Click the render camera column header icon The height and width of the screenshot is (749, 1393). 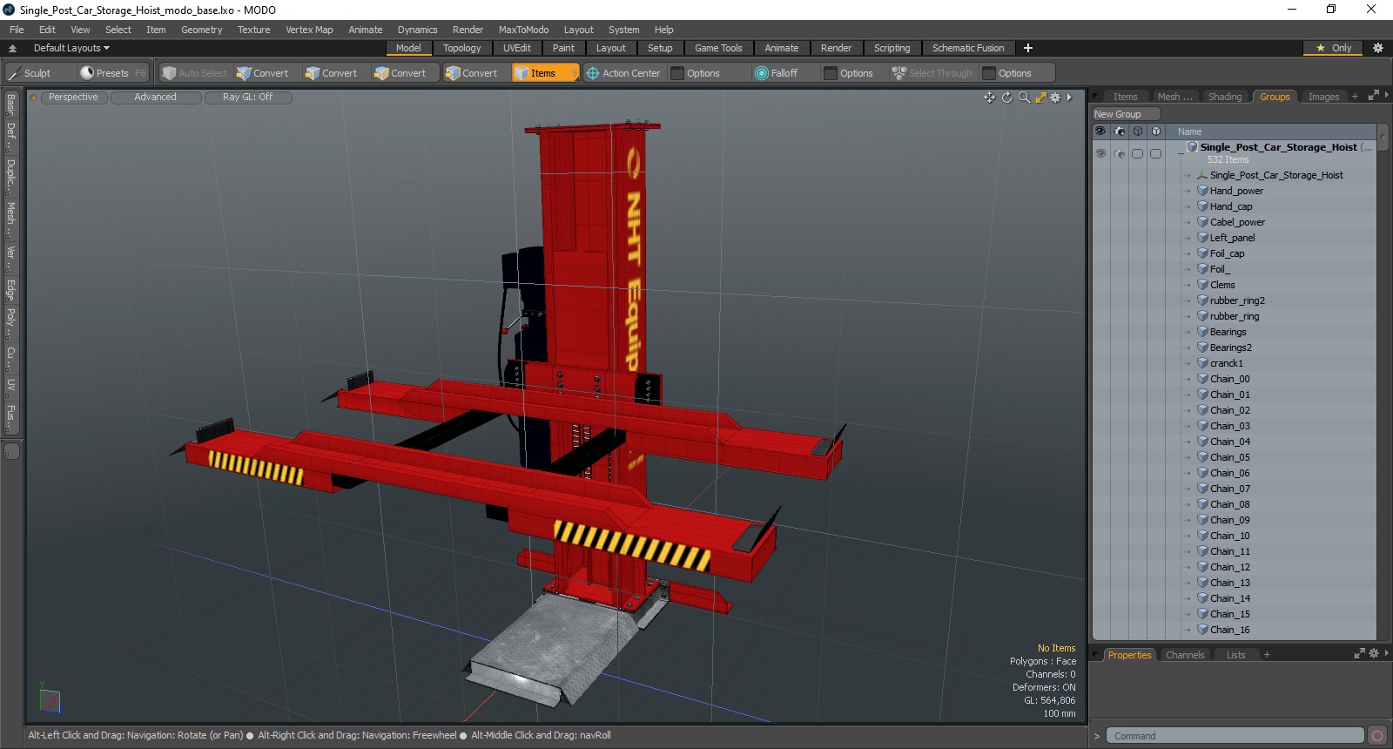click(1120, 132)
